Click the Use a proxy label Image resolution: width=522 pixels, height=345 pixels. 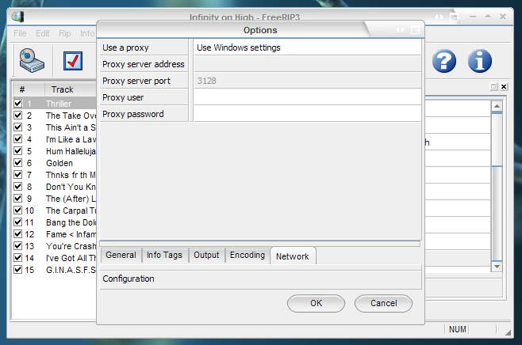click(x=125, y=47)
